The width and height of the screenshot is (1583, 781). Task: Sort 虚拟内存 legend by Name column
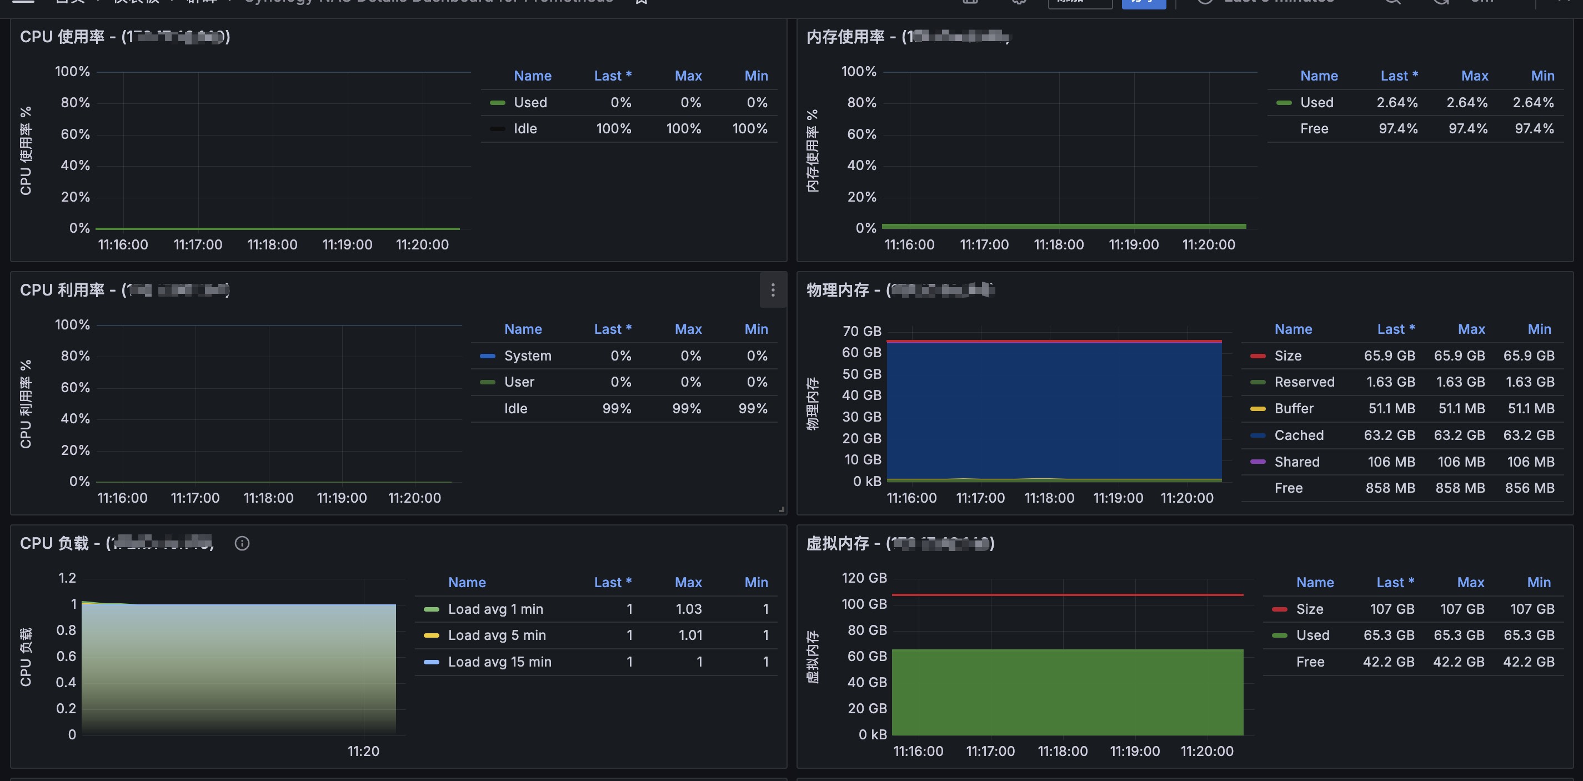[1315, 582]
